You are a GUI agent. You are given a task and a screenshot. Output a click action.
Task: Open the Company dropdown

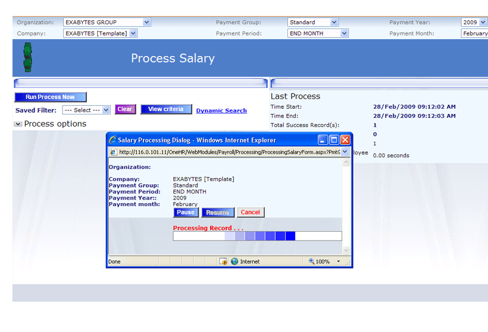(133, 34)
